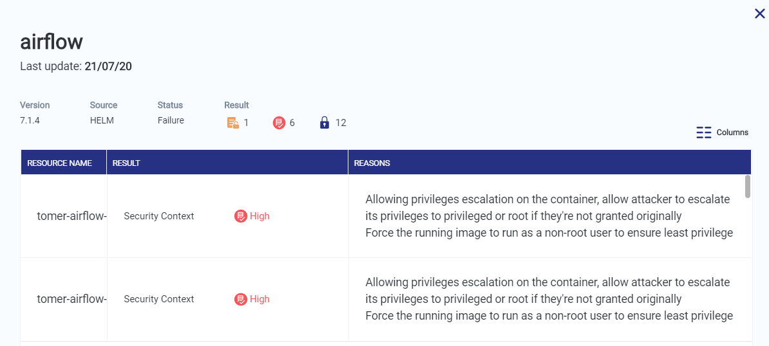Click the last update date 21/07/20

pos(108,66)
